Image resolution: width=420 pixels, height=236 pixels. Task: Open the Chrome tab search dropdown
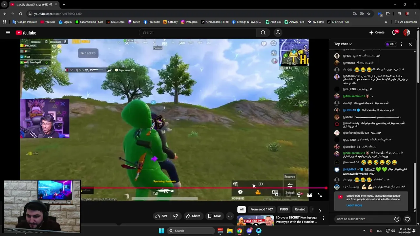[4, 5]
